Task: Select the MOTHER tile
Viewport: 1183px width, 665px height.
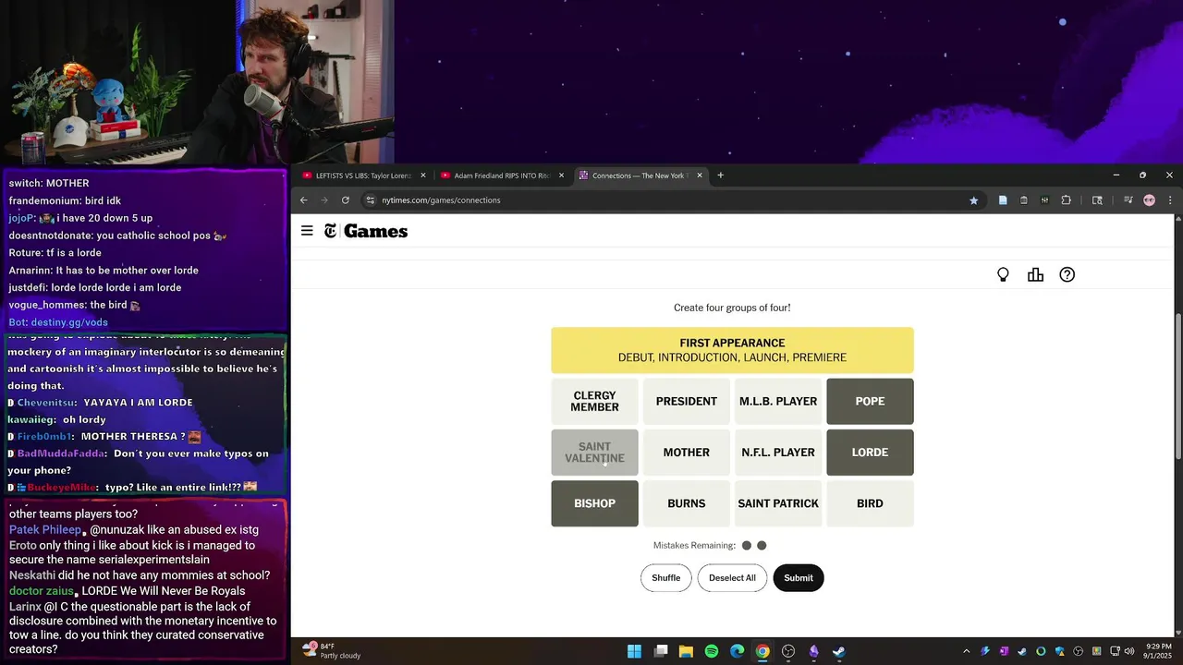Action: pyautogui.click(x=687, y=453)
